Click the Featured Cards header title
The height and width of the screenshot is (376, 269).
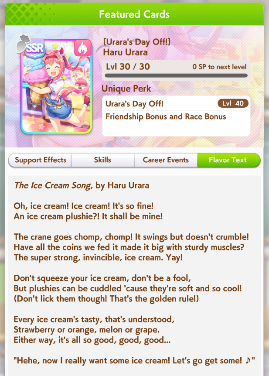pos(134,14)
